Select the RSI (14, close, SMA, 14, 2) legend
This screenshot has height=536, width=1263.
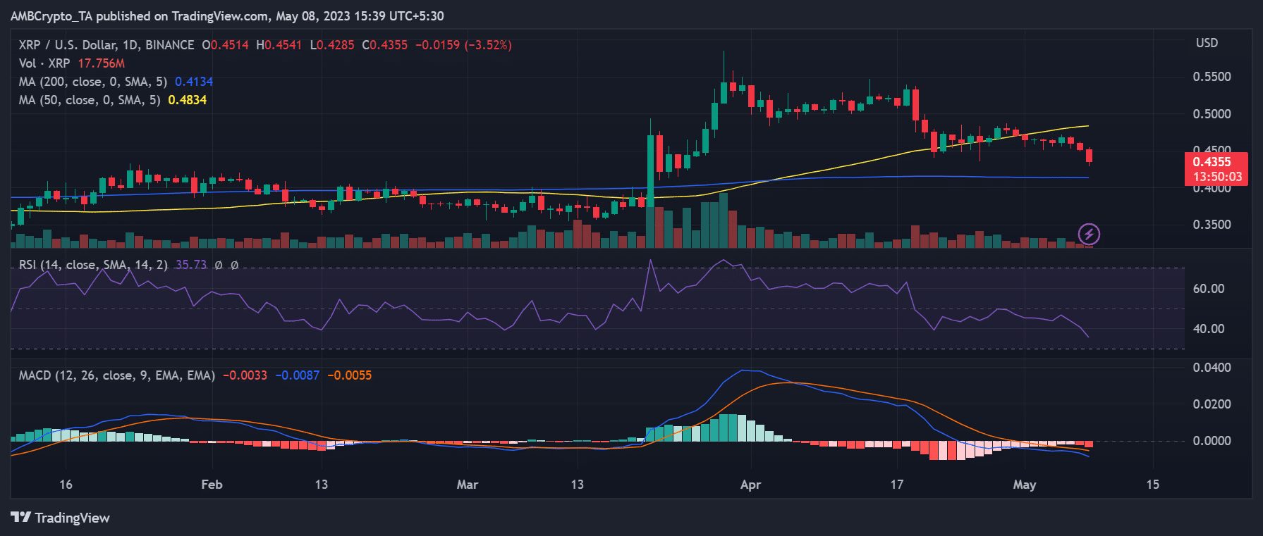point(93,265)
